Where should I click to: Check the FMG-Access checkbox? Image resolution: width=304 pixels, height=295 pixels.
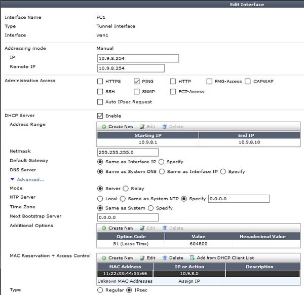pos(209,82)
